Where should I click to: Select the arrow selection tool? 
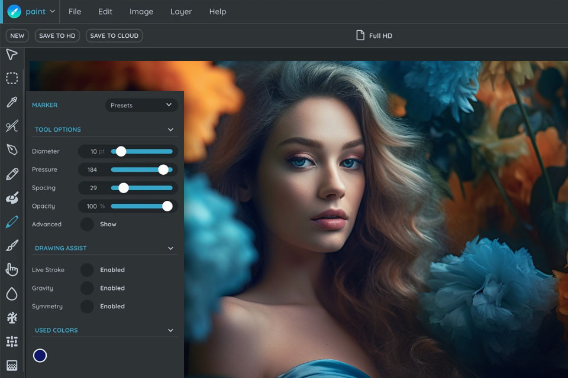pos(11,54)
